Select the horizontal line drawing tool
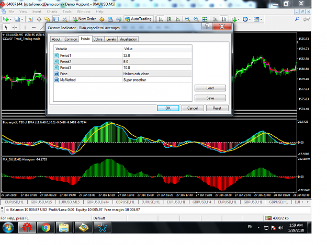This screenshot has height=245, width=327. tap(34, 27)
